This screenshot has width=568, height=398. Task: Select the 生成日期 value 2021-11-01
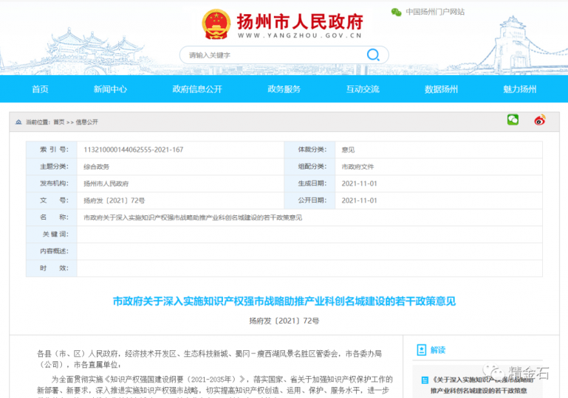(360, 184)
